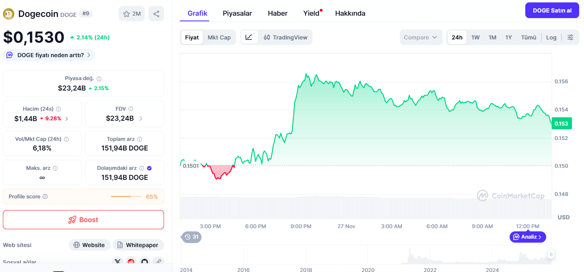Open the Compare dropdown

pos(421,37)
